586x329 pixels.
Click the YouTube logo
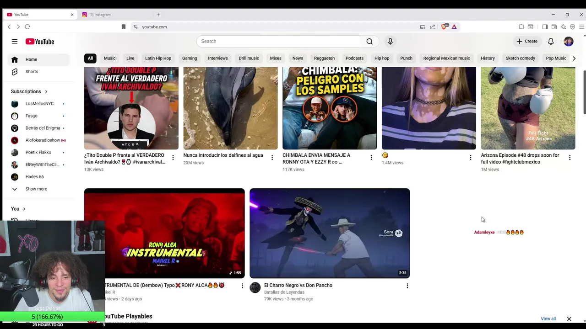tap(40, 42)
